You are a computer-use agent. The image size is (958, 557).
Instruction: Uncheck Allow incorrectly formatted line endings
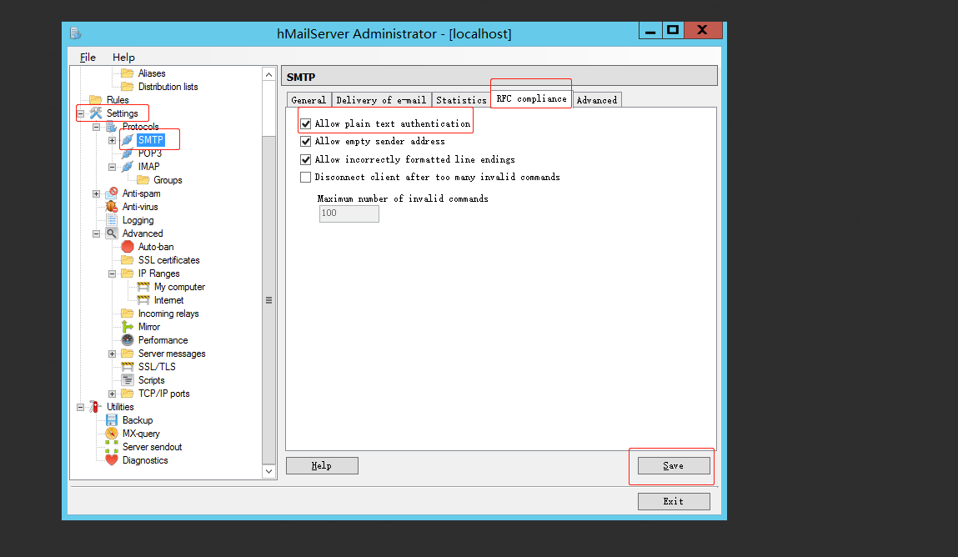pos(305,160)
